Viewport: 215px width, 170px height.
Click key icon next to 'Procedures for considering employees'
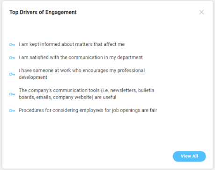tap(12, 111)
